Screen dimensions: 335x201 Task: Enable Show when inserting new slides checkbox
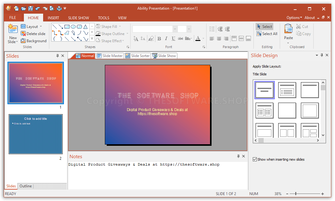coord(255,159)
